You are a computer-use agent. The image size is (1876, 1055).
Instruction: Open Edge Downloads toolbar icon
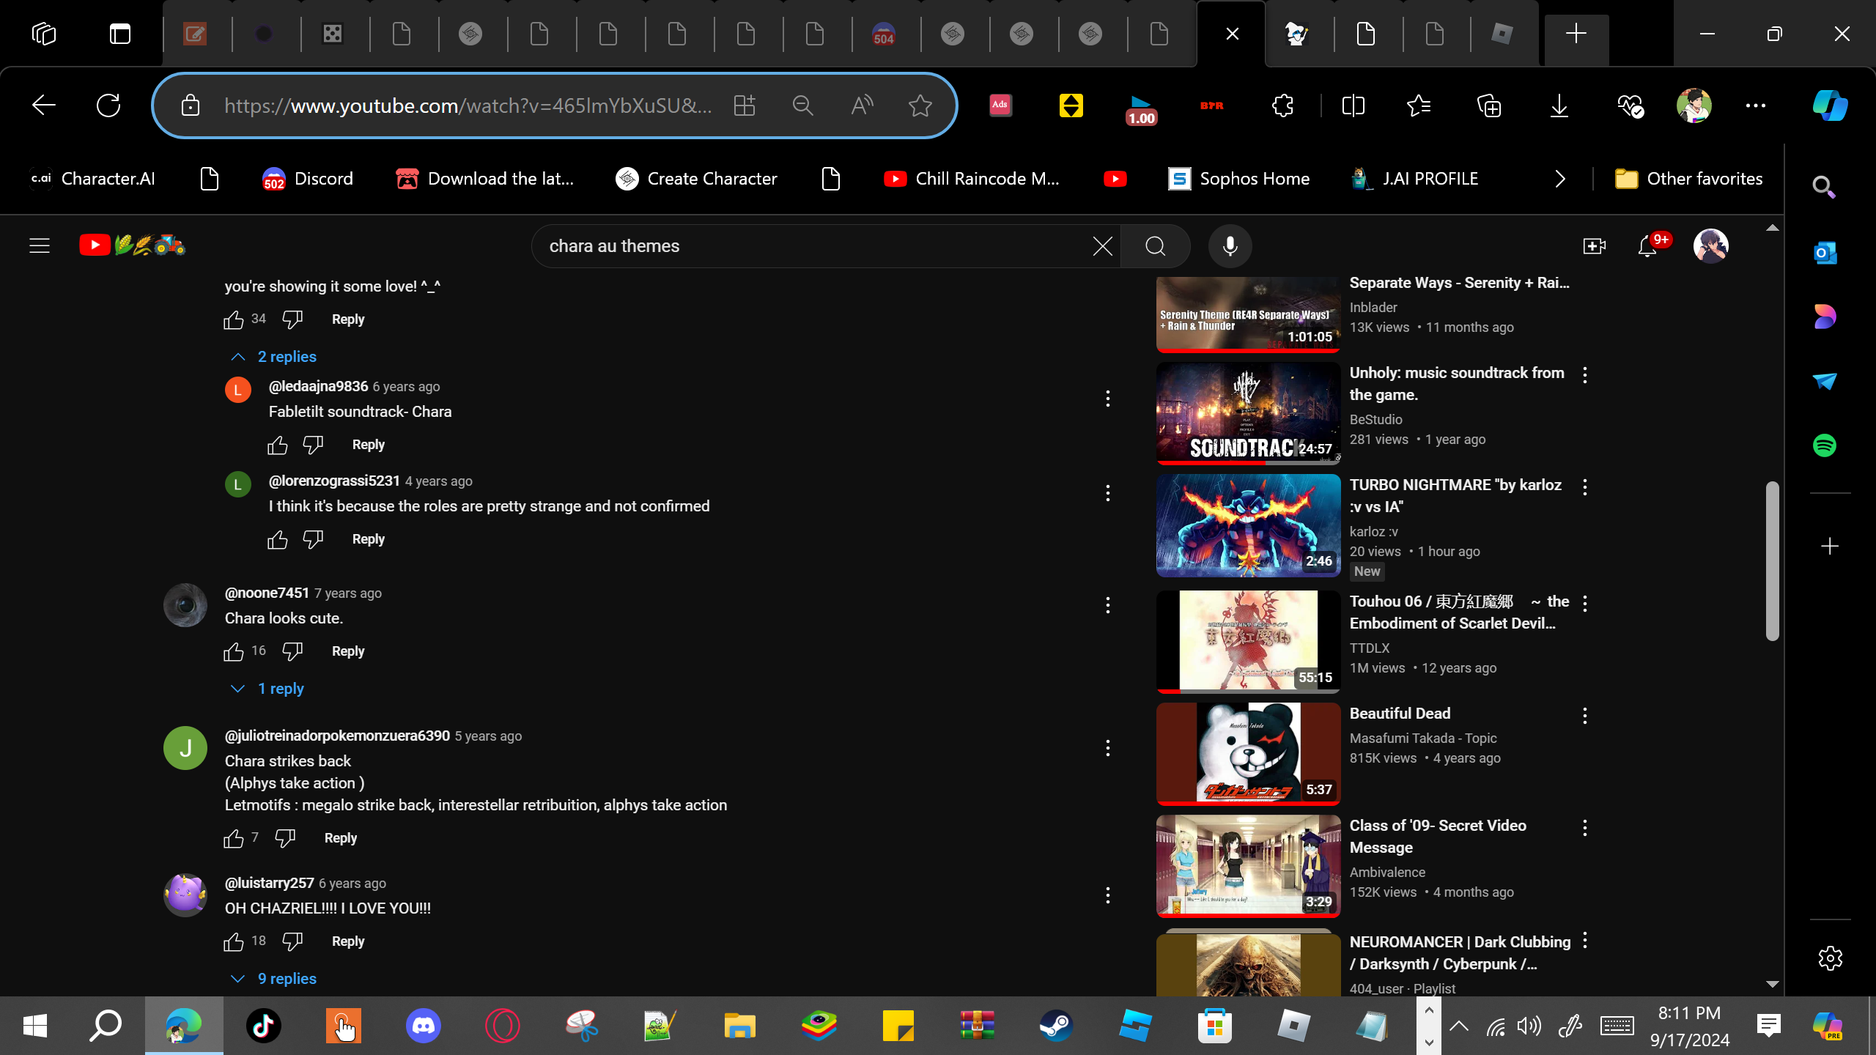pyautogui.click(x=1559, y=106)
